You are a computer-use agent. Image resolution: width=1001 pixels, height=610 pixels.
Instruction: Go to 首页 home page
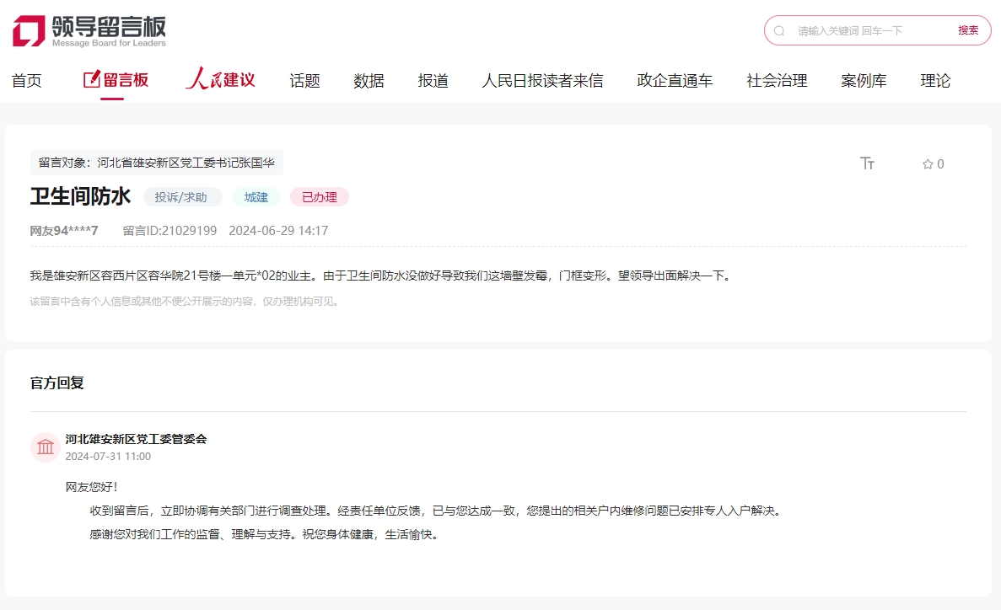[x=26, y=81]
